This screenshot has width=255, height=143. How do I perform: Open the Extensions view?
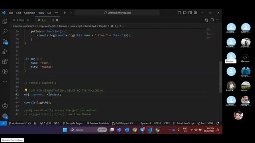tap(5, 61)
